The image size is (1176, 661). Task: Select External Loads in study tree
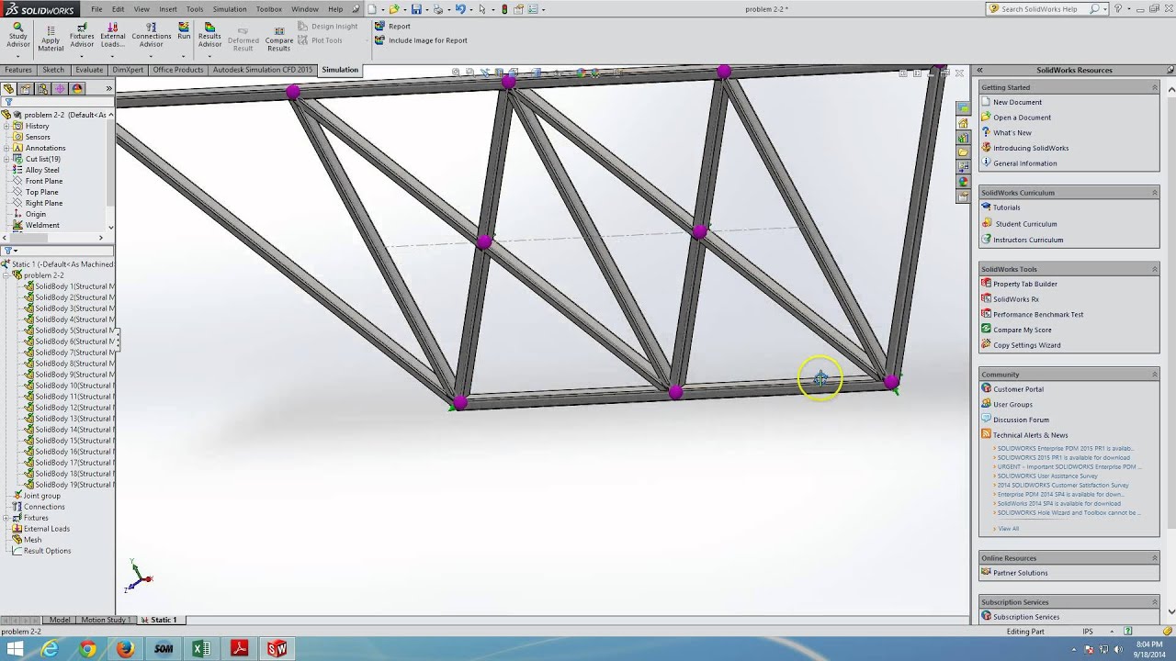(47, 529)
